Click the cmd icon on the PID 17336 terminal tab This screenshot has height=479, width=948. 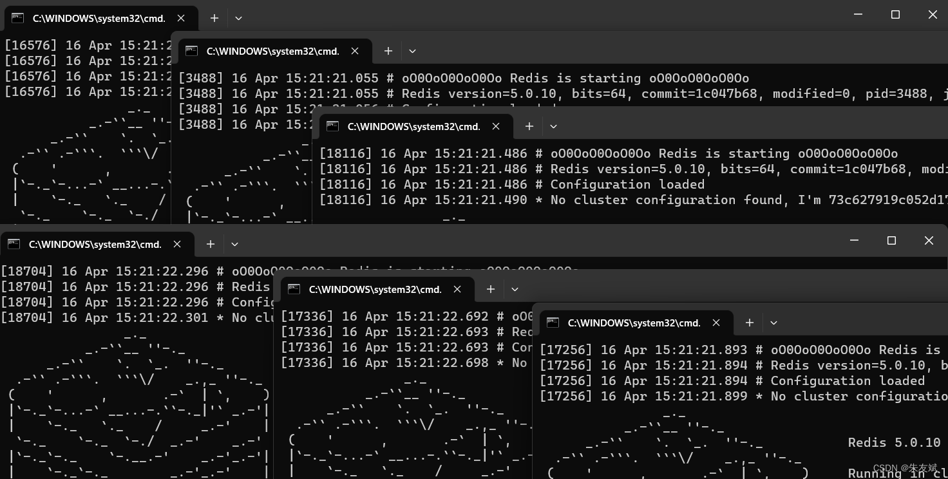[x=294, y=289]
